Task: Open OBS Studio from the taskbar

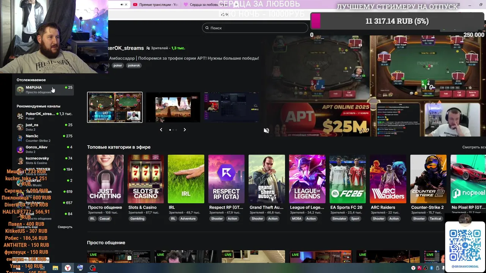Action: click(x=93, y=268)
